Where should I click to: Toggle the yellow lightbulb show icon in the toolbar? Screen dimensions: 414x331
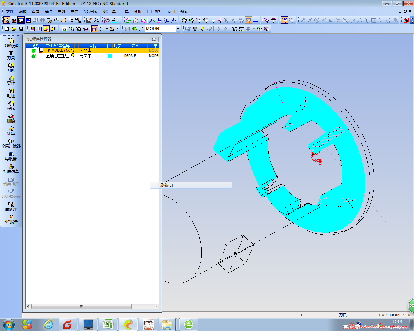202,29
